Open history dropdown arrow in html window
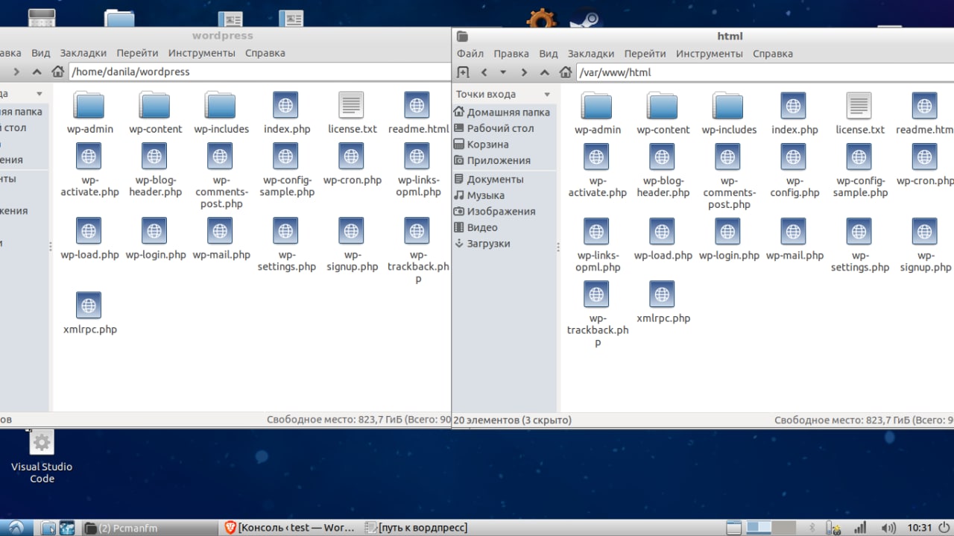 [503, 72]
